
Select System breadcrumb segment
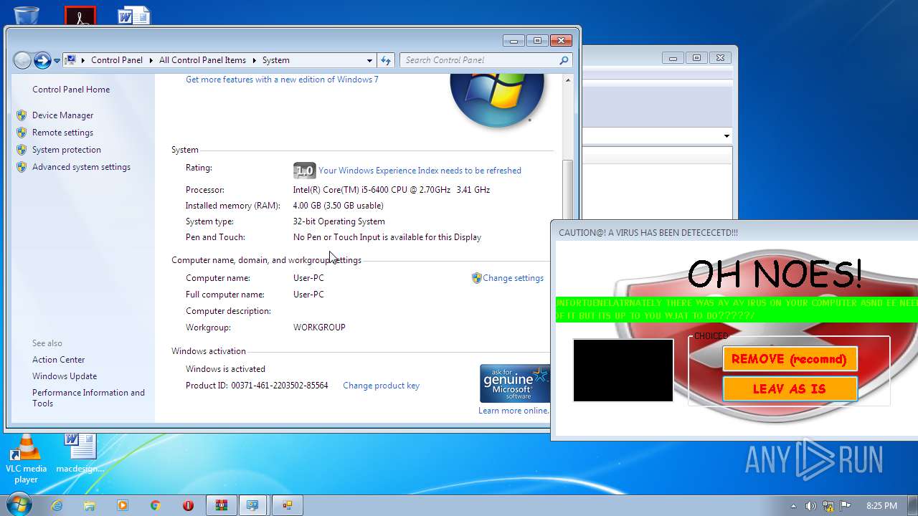click(x=276, y=60)
